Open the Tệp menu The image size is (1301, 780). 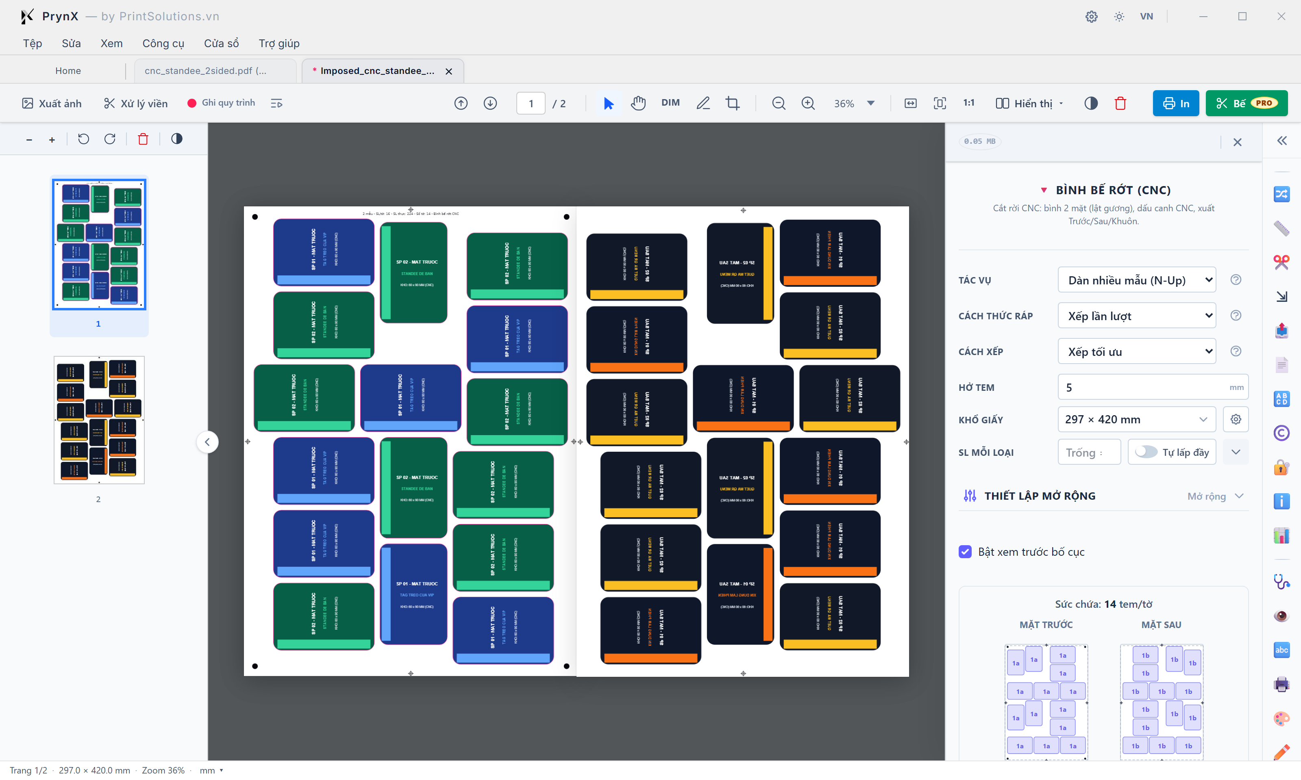pos(32,43)
